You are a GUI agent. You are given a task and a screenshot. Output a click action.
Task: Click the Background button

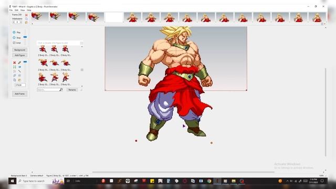click(20, 50)
